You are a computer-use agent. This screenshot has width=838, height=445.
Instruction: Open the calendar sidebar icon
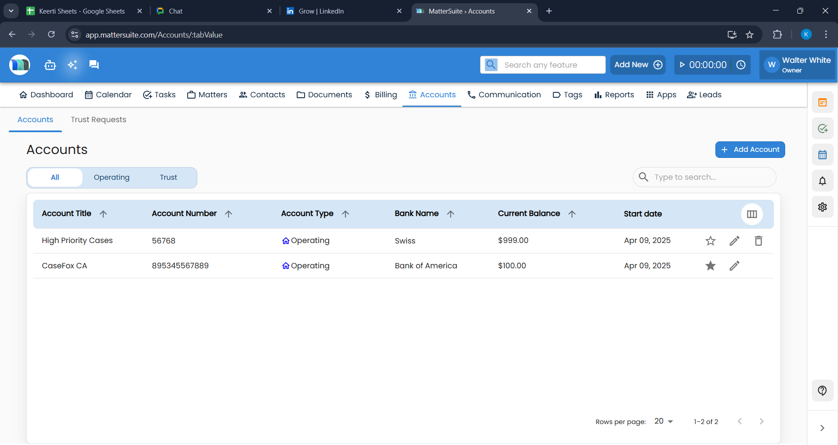(x=822, y=154)
